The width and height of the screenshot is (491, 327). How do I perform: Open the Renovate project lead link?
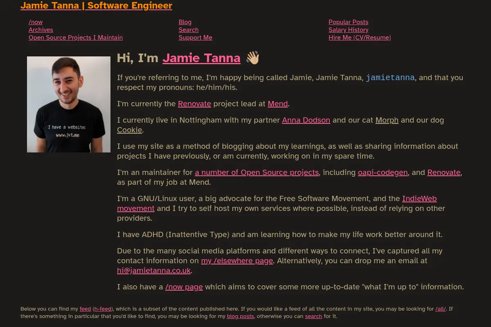[194, 104]
